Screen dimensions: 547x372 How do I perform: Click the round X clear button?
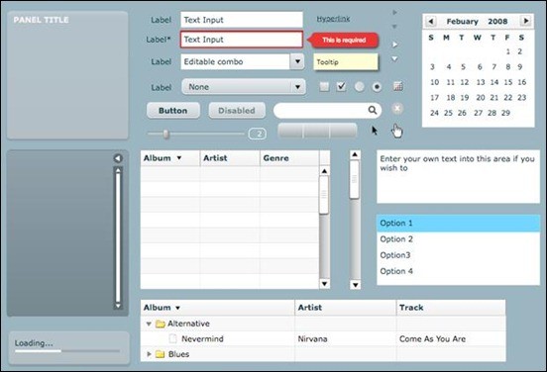[x=397, y=108]
